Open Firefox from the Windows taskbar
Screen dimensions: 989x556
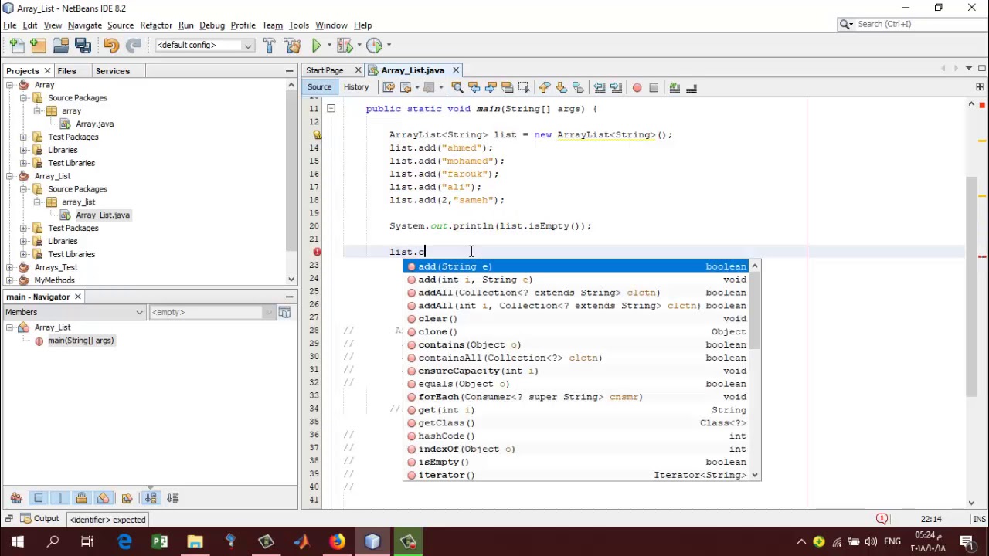point(337,541)
